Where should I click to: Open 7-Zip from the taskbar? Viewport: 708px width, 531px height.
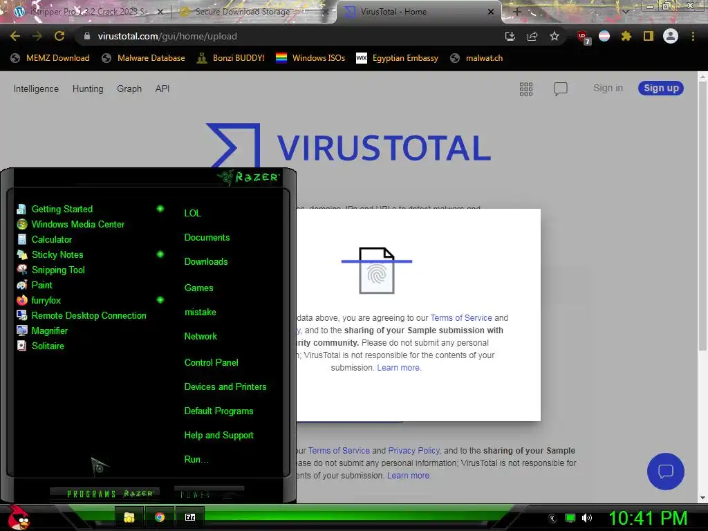(190, 517)
